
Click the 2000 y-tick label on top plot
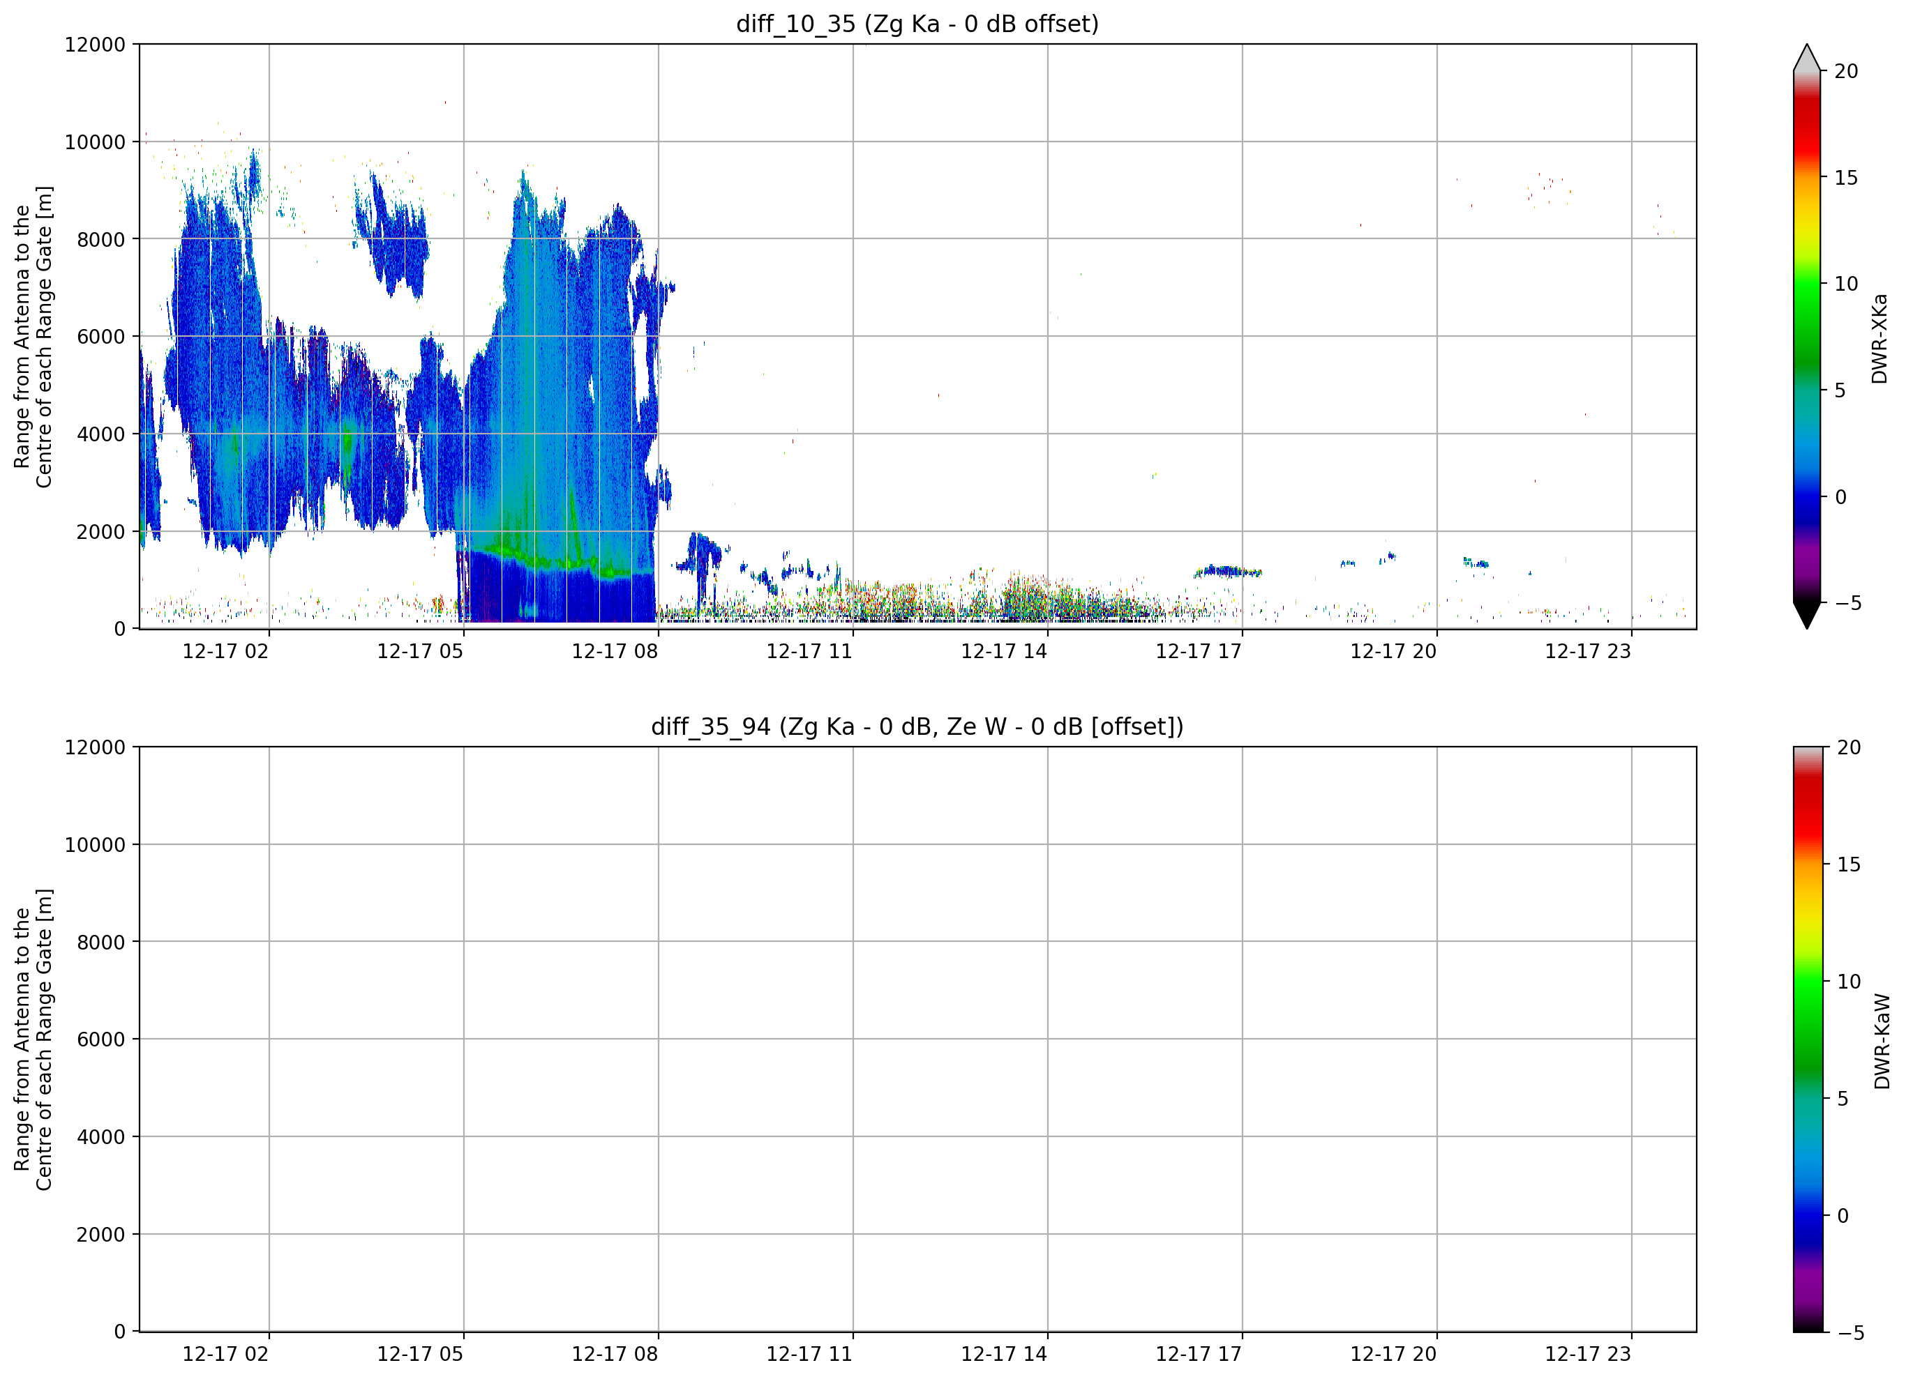point(101,532)
